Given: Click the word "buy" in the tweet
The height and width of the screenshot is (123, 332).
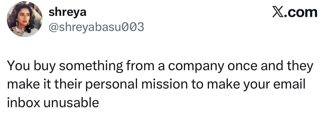Looking at the screenshot, I should click(x=43, y=66).
